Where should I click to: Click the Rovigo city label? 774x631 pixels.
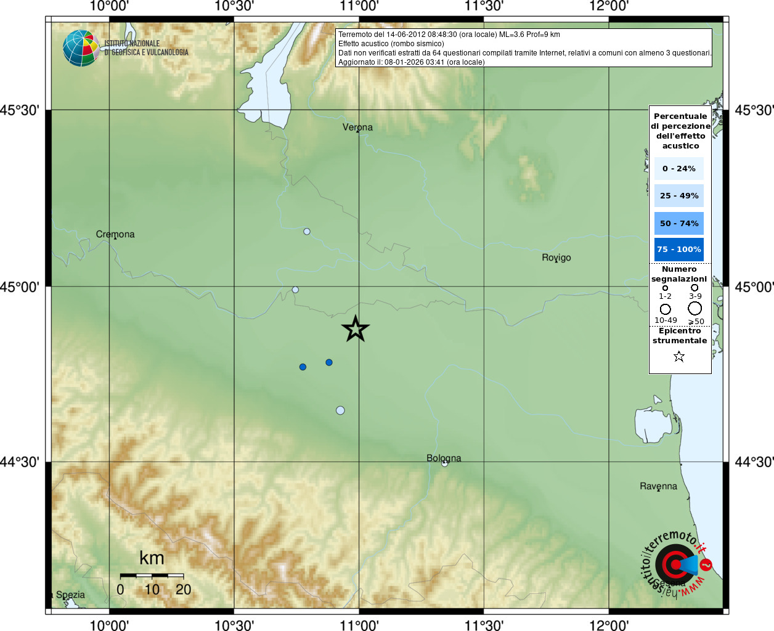pos(556,258)
